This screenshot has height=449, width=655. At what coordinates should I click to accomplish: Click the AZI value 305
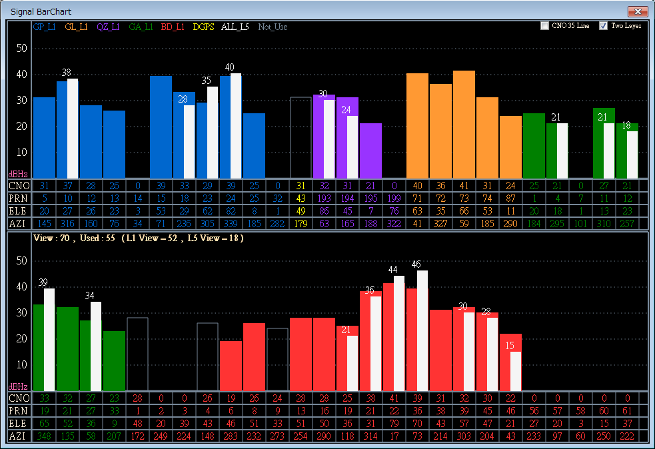coord(208,223)
